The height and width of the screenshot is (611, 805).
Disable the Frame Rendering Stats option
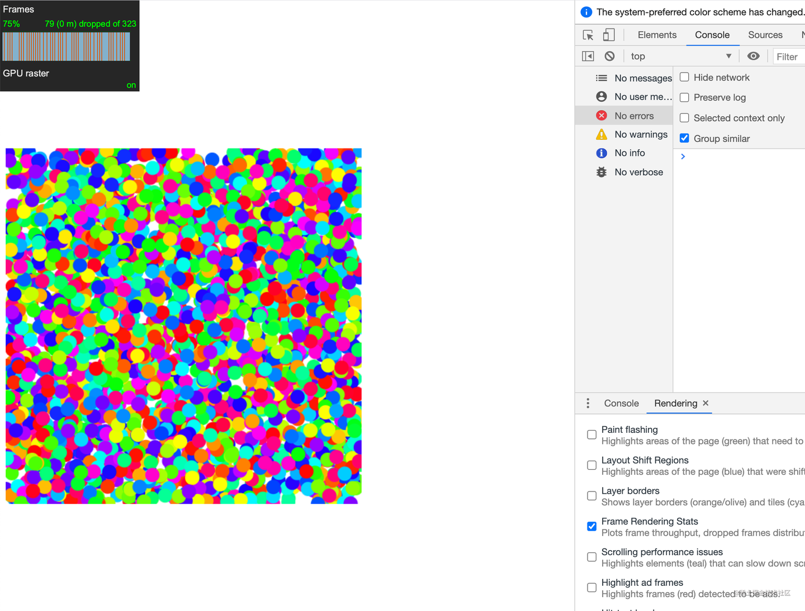591,526
